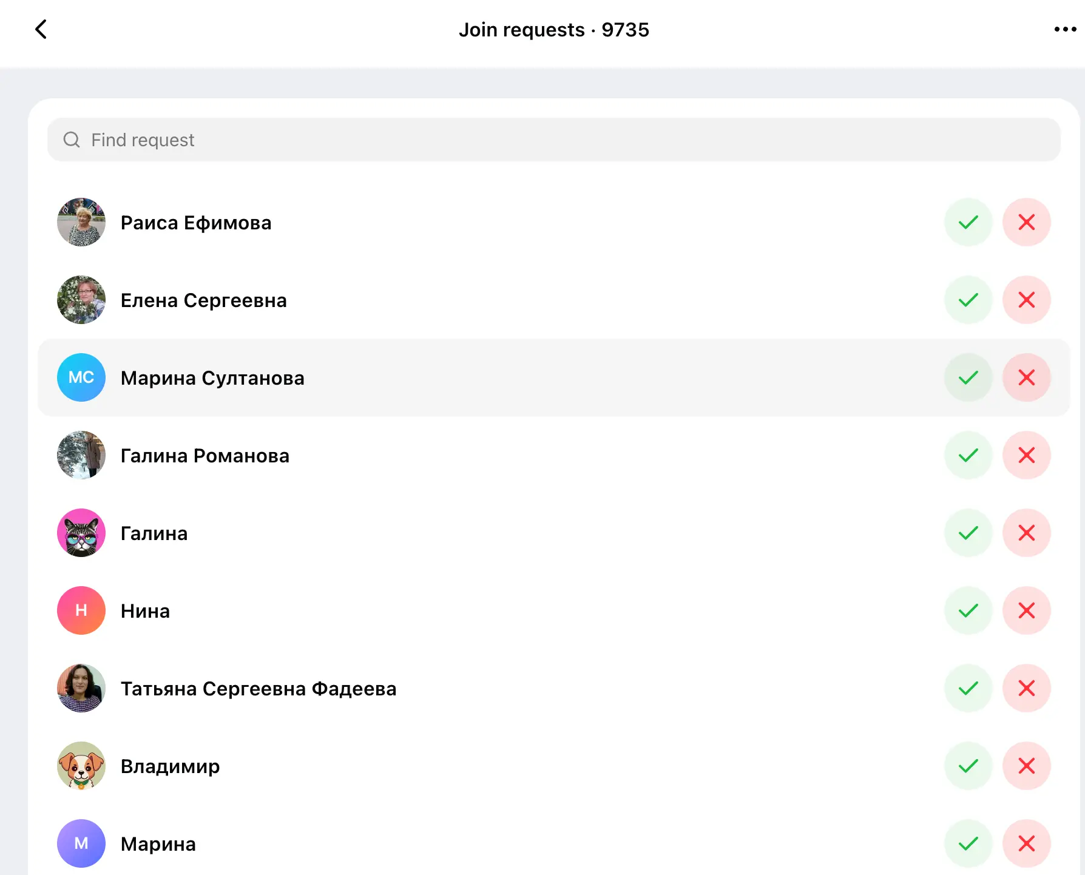The width and height of the screenshot is (1085, 875).
Task: Open the three-dots more options menu
Action: click(x=1065, y=29)
